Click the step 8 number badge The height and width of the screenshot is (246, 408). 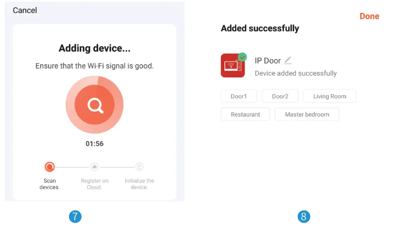[x=304, y=217]
